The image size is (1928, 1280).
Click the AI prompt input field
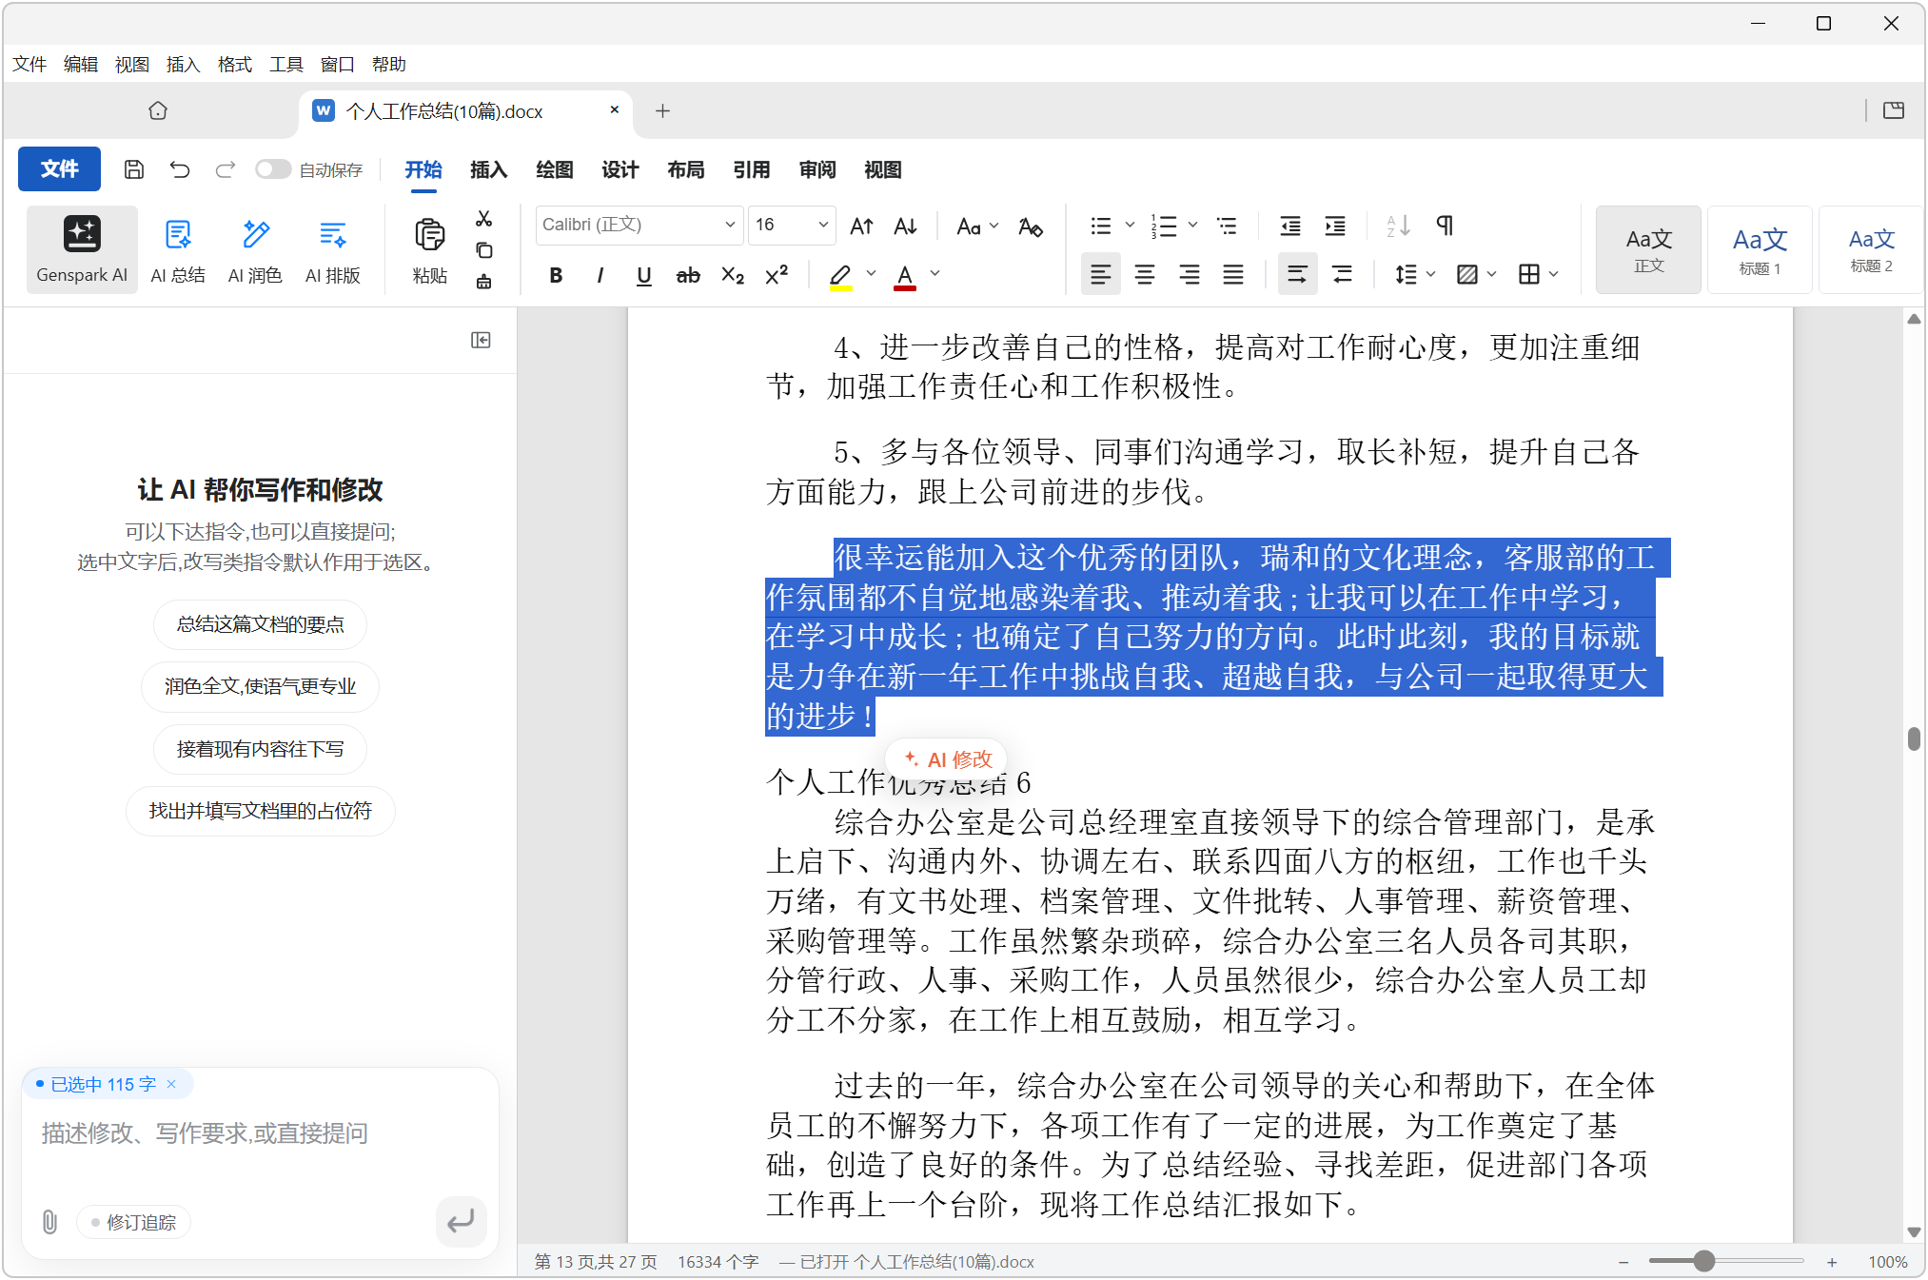[x=259, y=1134]
